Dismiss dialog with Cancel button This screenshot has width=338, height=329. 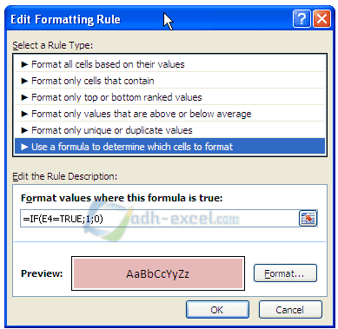point(290,310)
